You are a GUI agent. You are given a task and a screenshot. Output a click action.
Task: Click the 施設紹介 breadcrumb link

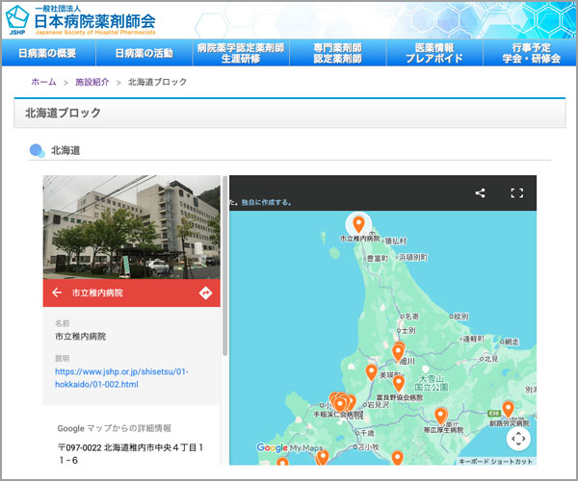[92, 82]
